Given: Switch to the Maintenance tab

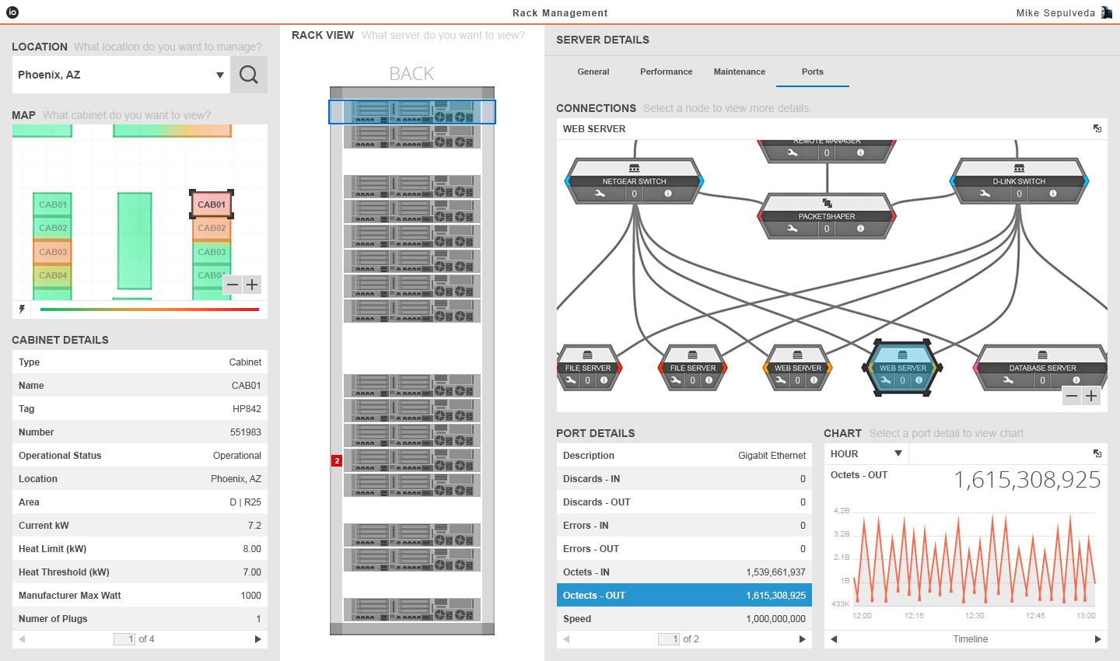Looking at the screenshot, I should click(739, 72).
